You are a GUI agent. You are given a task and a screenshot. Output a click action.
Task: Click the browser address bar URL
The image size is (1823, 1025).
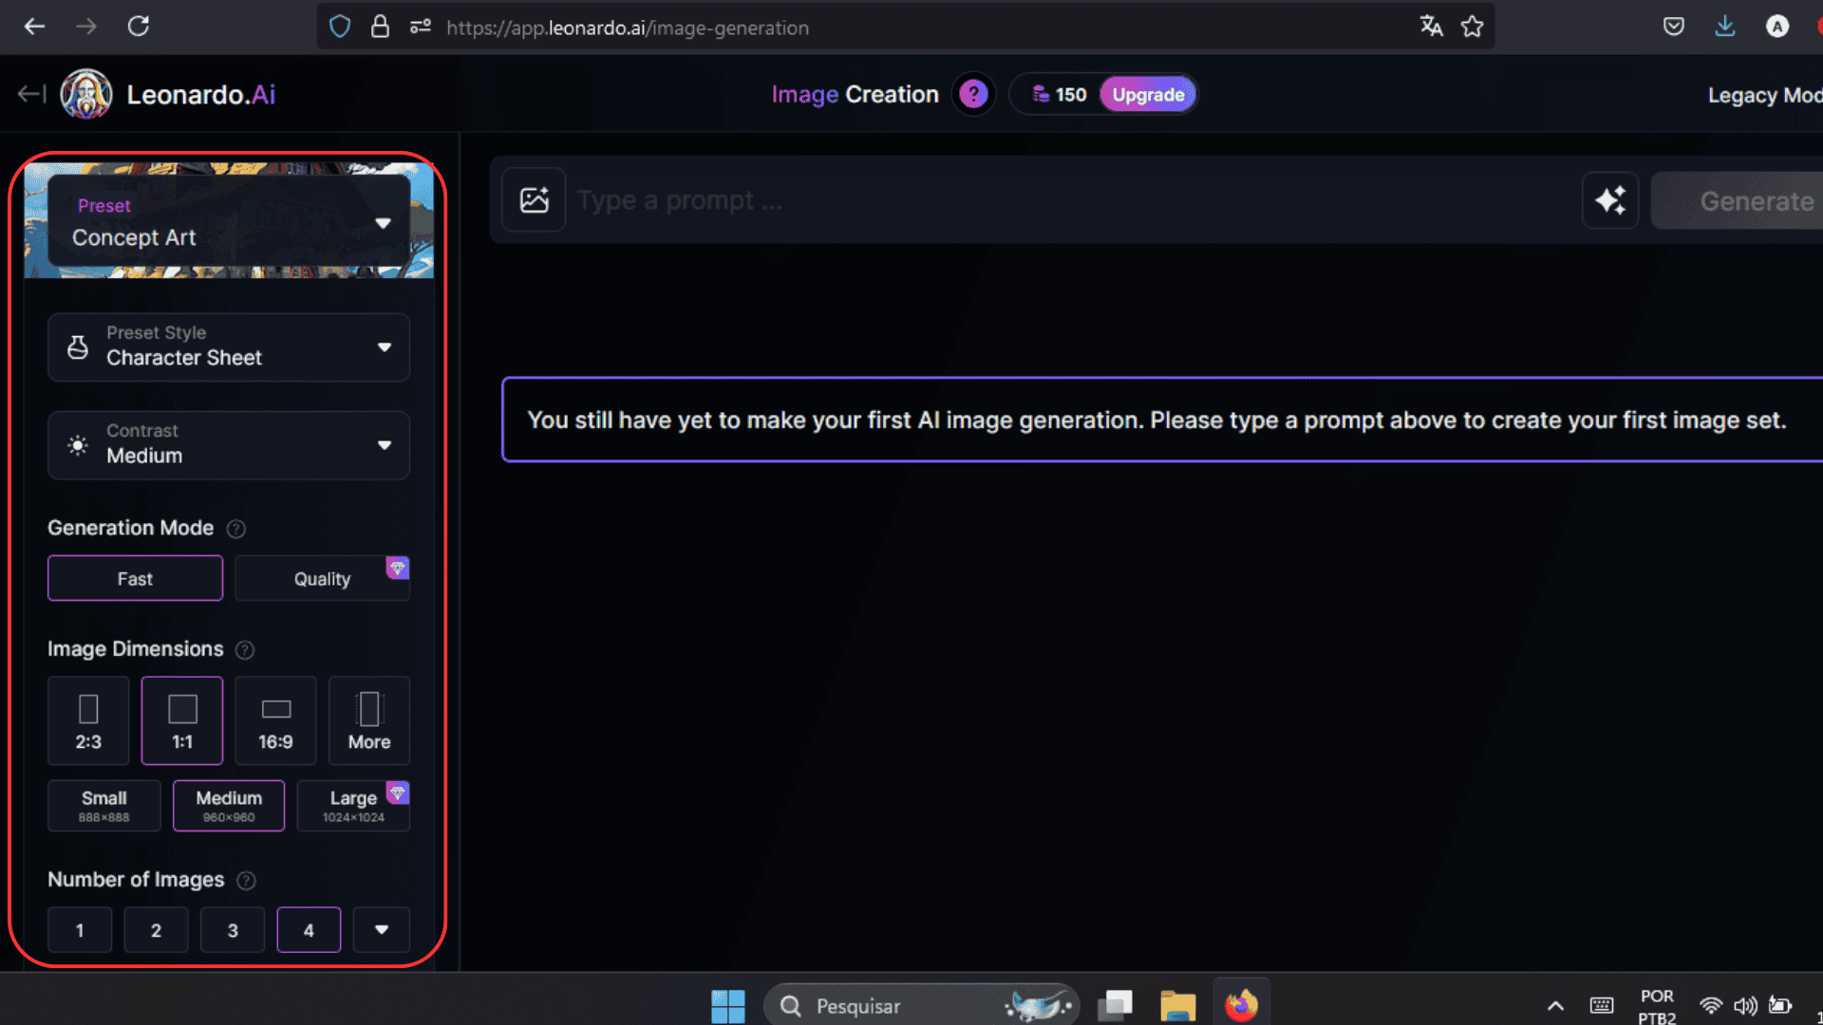tap(628, 28)
